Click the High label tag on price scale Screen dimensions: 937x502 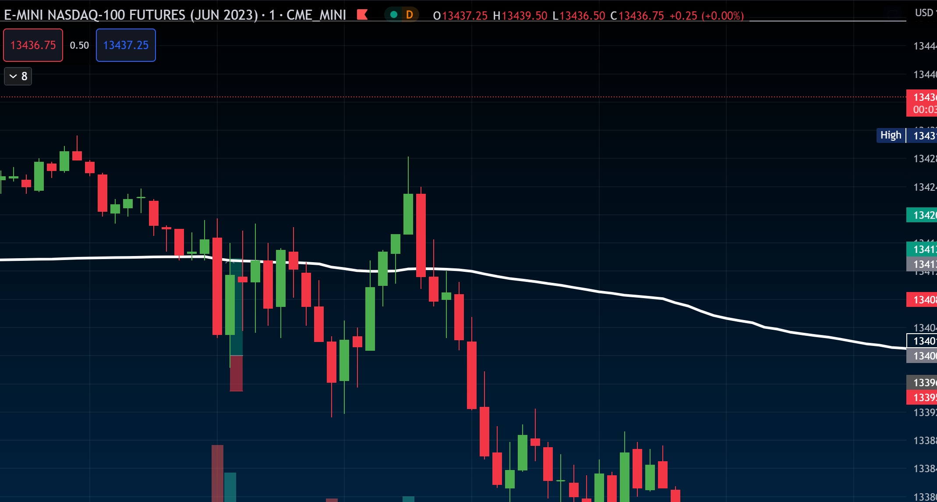(x=891, y=135)
